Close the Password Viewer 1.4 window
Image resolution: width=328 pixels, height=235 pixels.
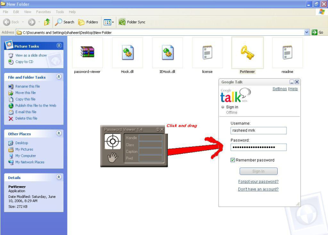pyautogui.click(x=162, y=129)
